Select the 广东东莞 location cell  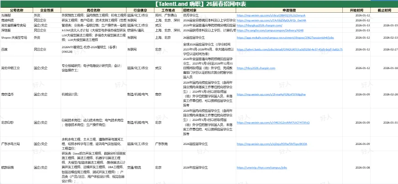click(168, 144)
